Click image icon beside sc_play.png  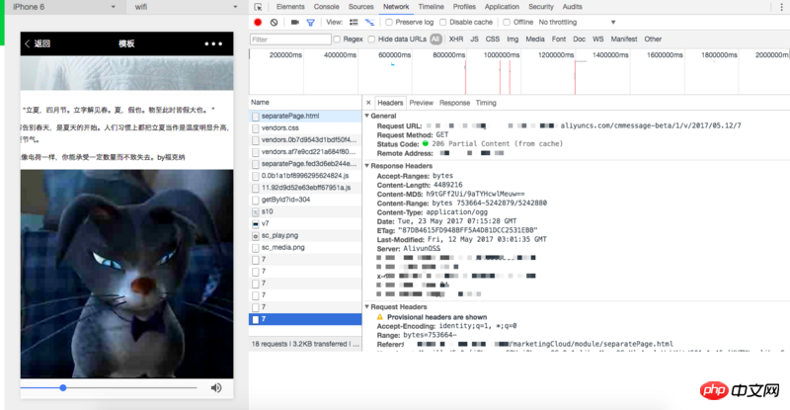pos(256,235)
